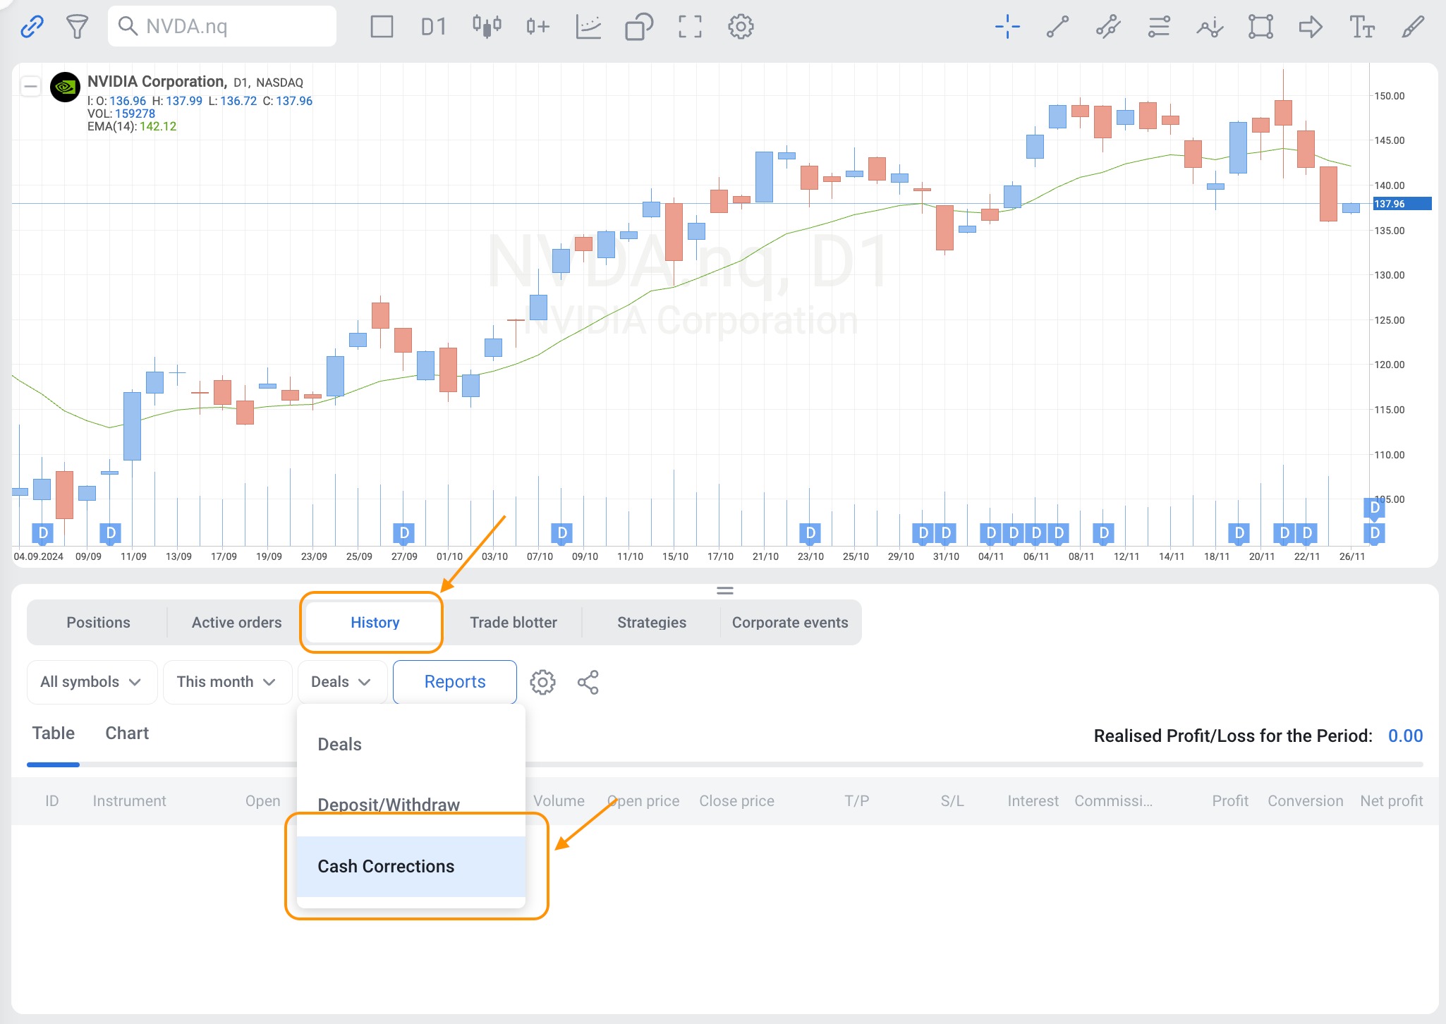Choose the trend line drawing tool

click(x=1057, y=27)
